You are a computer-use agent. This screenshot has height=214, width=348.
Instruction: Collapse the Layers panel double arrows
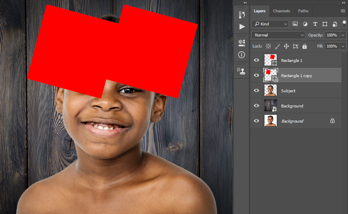tap(343, 3)
